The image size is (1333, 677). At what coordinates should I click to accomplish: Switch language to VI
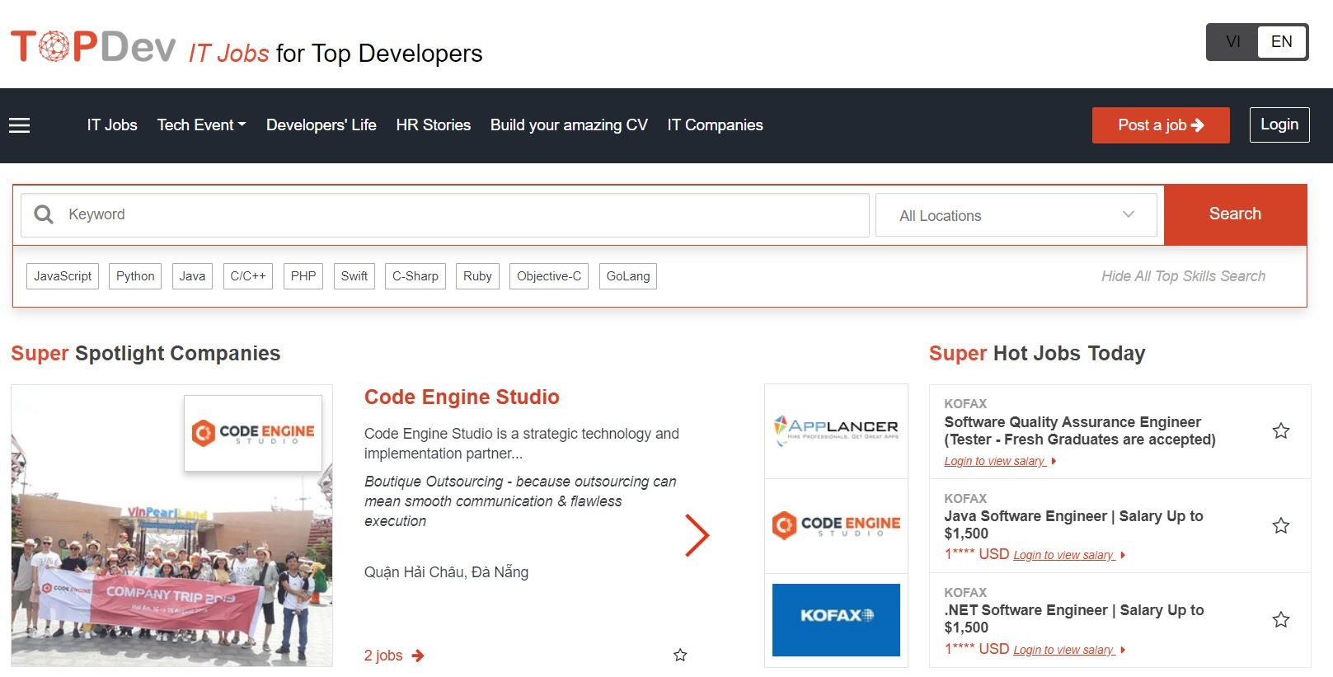[1232, 42]
